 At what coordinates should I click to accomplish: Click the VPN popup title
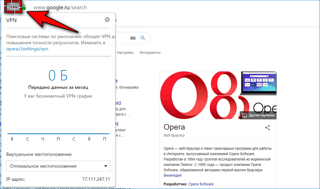11,20
